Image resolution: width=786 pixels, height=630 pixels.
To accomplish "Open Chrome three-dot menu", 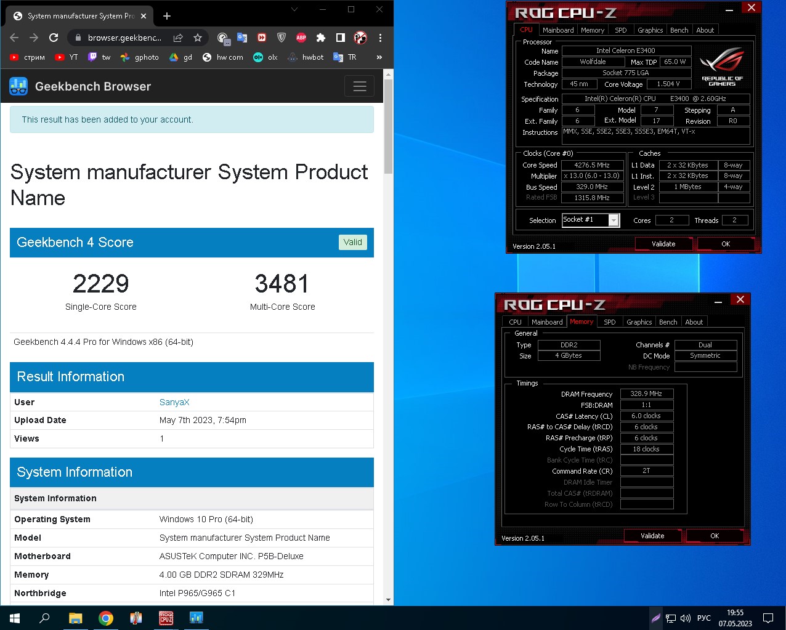I will 380,38.
